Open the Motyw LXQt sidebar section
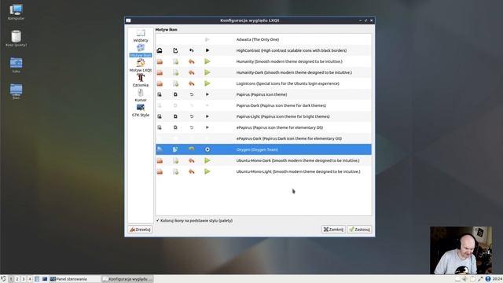The width and height of the screenshot is (503, 283). click(141, 65)
